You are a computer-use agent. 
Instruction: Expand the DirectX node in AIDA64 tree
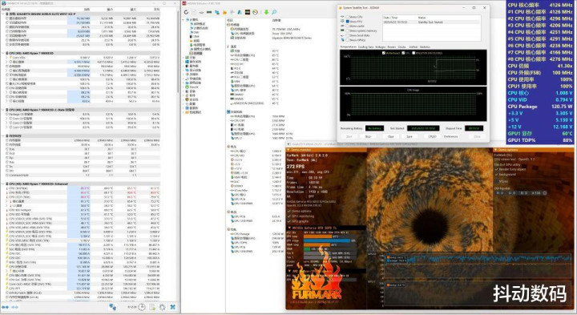point(184,87)
